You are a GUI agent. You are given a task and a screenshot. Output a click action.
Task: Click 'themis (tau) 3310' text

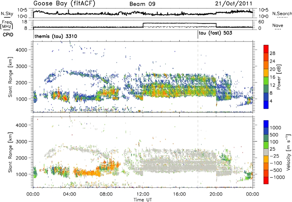click(x=56, y=36)
